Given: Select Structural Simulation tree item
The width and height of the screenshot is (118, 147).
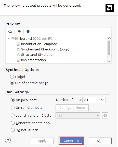Looking at the screenshot, I should point(38,55).
